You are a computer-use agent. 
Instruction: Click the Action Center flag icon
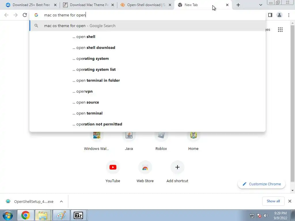[259, 216]
